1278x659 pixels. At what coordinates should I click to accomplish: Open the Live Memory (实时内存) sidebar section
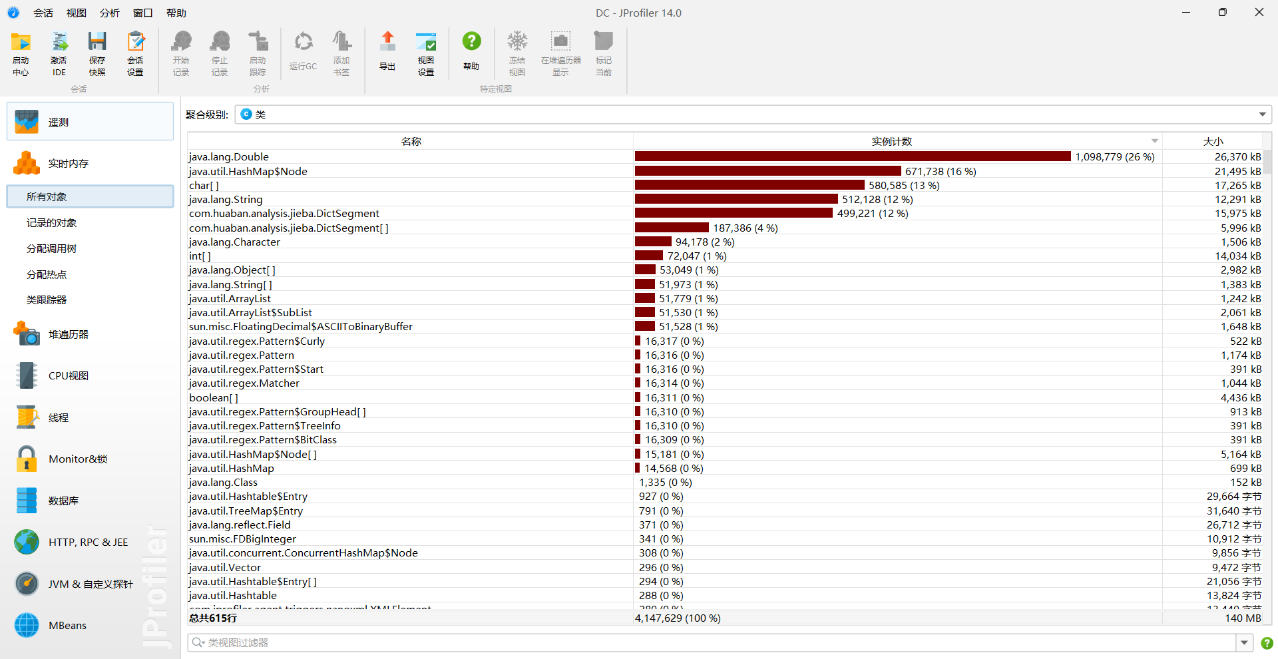point(91,163)
